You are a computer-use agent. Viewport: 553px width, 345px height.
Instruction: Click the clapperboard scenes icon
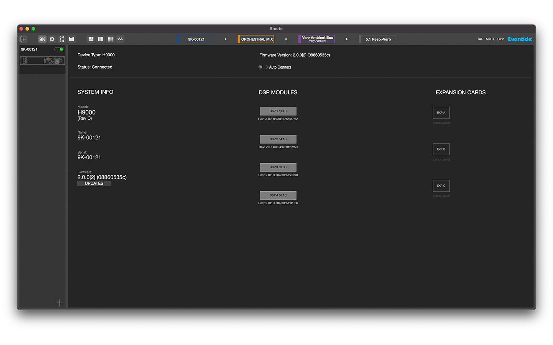coord(71,39)
